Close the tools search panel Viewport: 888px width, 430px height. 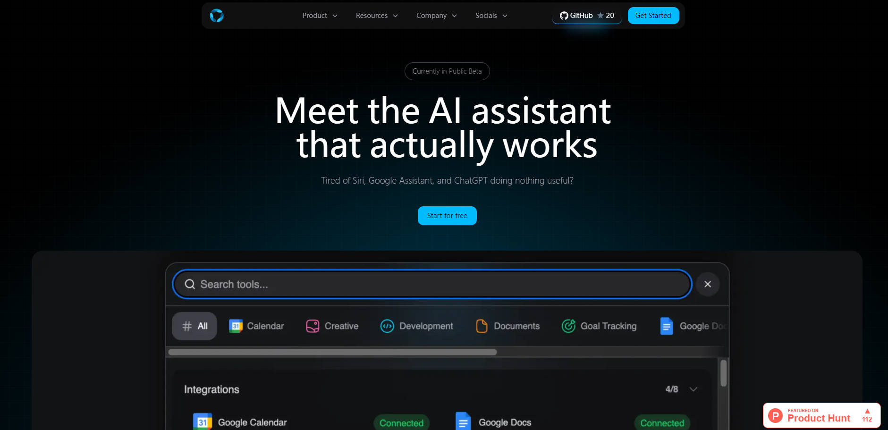[707, 284]
